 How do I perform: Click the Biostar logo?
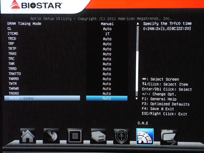(x=36, y=5)
